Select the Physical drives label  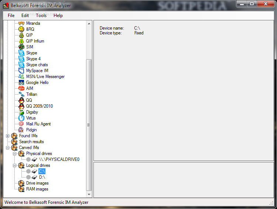39,154
